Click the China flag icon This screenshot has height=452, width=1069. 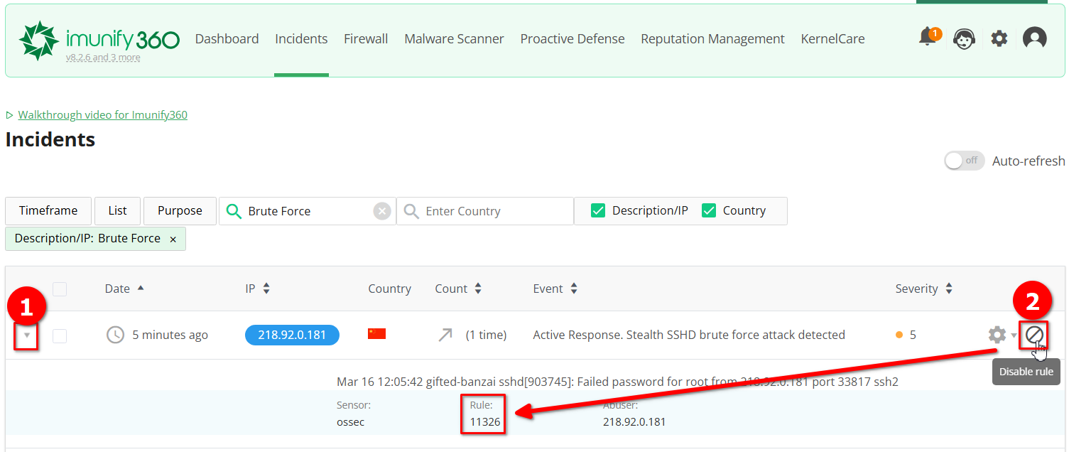(376, 333)
